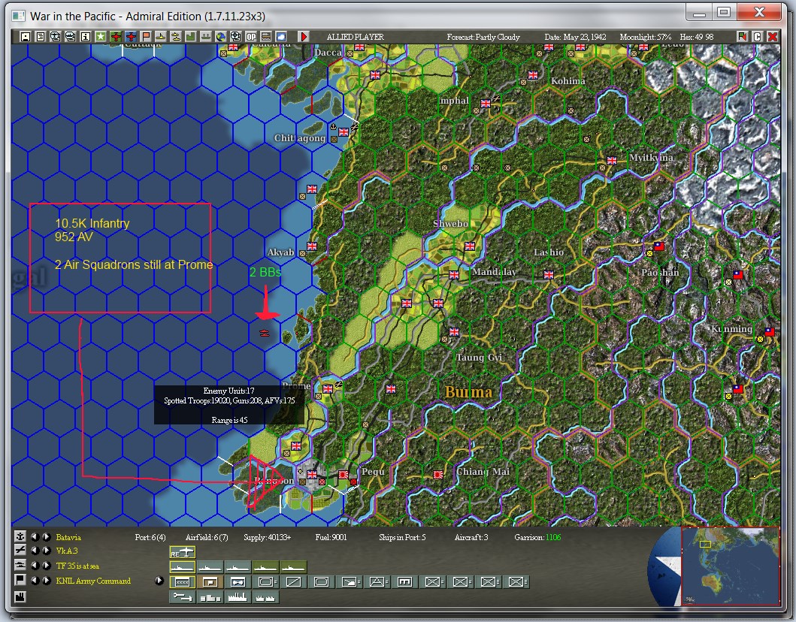Click the white star icon on green background
The image size is (796, 622).
[101, 37]
